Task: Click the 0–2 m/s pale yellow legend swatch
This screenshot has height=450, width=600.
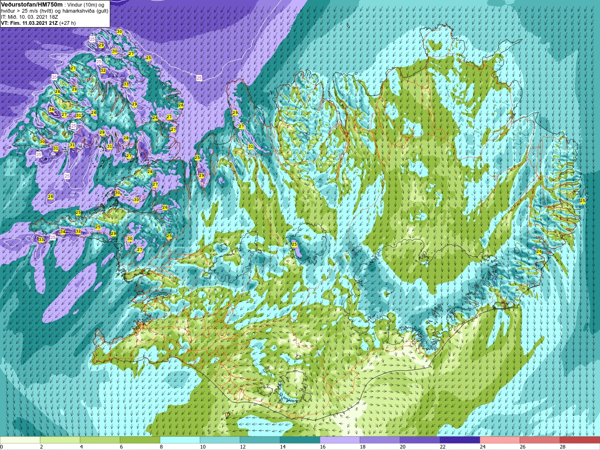Action: [x=20, y=440]
